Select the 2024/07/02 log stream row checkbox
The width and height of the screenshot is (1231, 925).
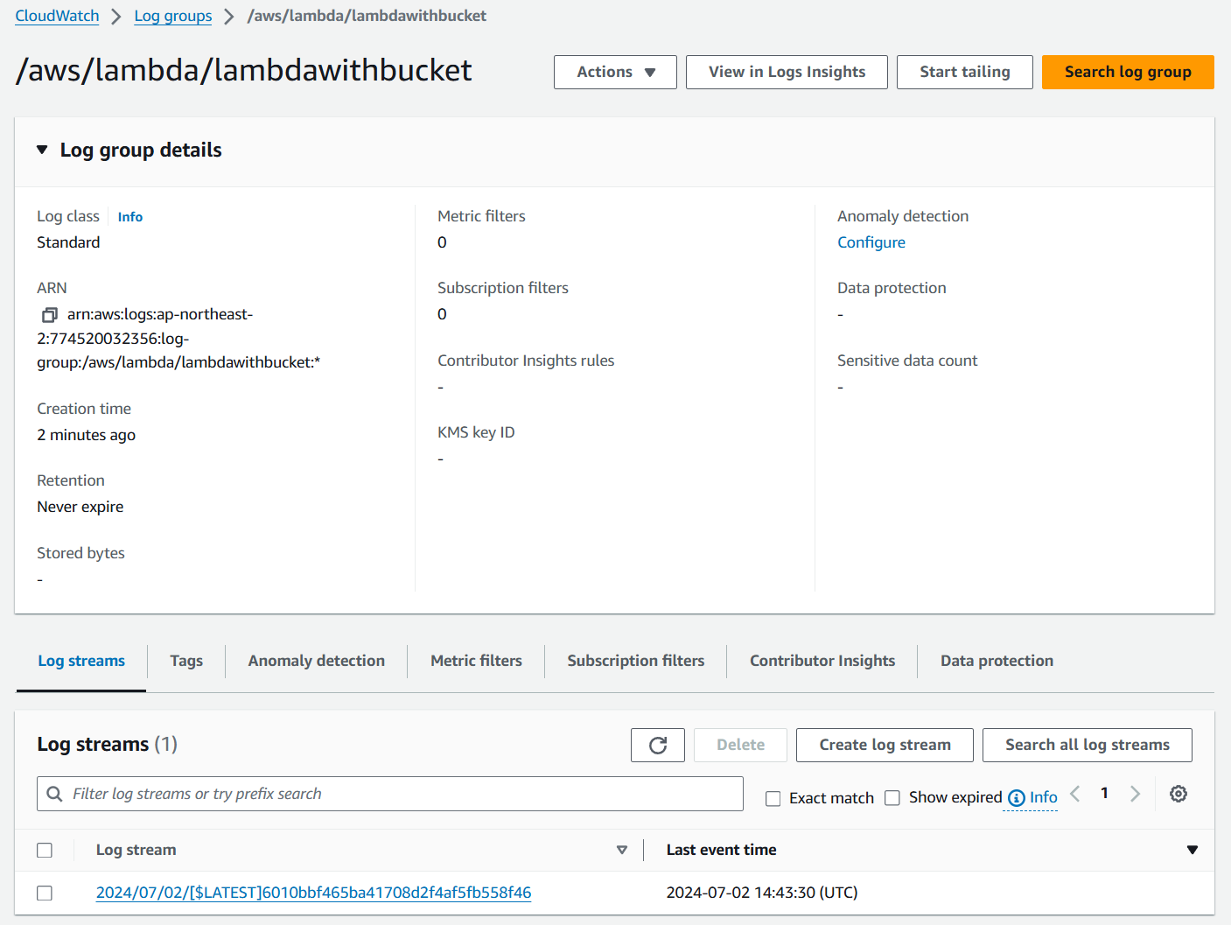pyautogui.click(x=45, y=893)
